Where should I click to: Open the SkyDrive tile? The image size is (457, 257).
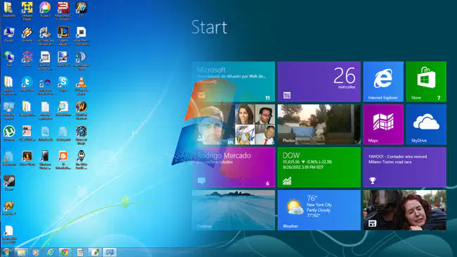pos(426,125)
